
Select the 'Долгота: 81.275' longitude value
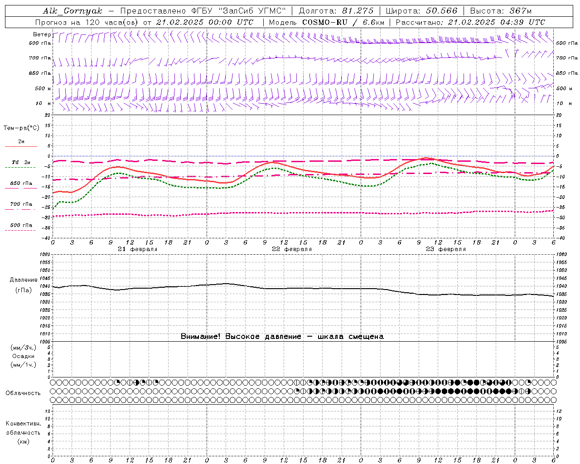[336, 11]
